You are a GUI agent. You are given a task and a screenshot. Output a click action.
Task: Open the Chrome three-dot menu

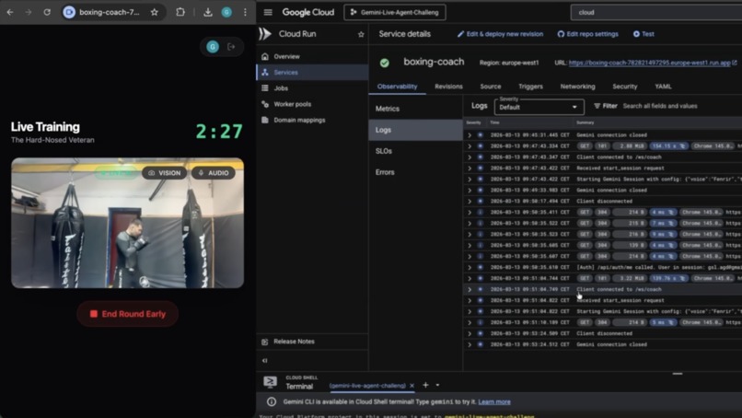point(245,12)
